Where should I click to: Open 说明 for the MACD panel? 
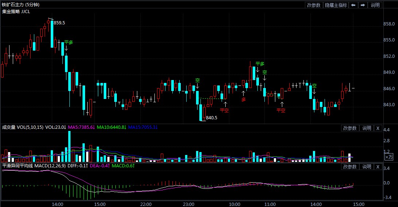point(367,167)
